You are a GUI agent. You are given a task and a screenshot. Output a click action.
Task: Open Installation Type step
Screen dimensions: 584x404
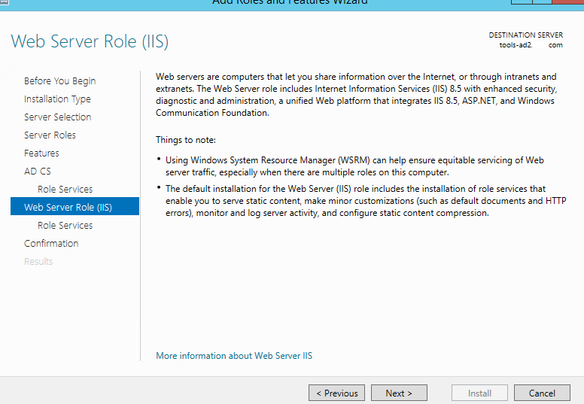point(57,99)
